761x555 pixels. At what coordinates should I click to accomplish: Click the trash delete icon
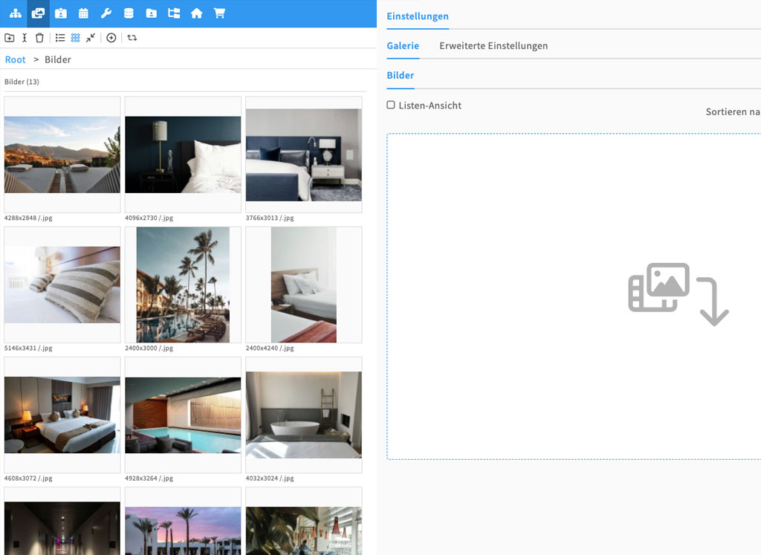point(40,38)
